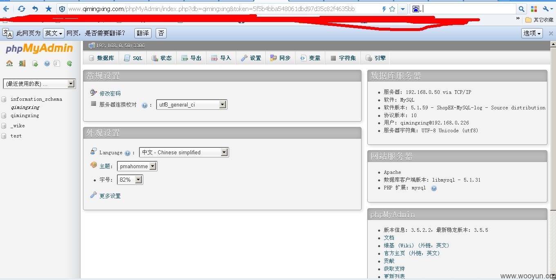
Task: Open the utf8_general_ci collation dropdown
Action: click(x=192, y=104)
